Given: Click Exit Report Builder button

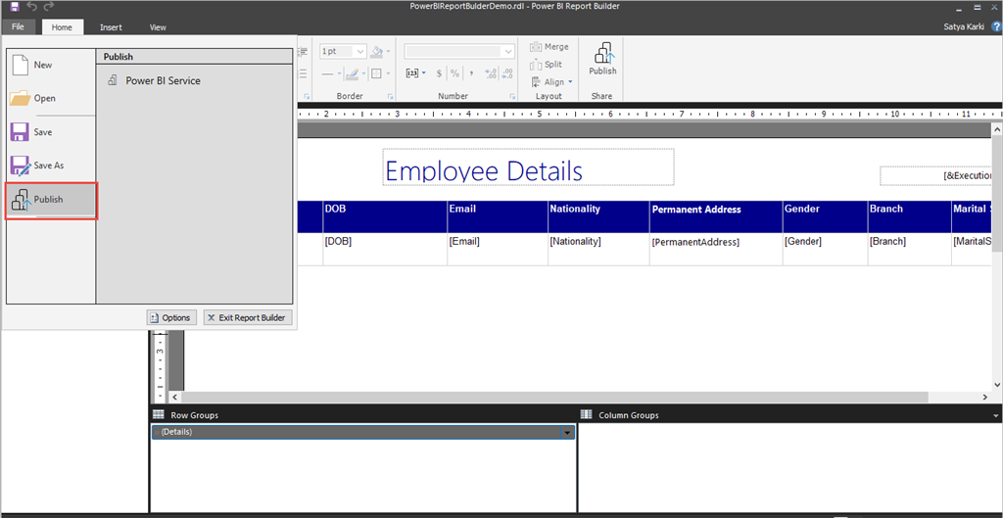Looking at the screenshot, I should coord(248,318).
